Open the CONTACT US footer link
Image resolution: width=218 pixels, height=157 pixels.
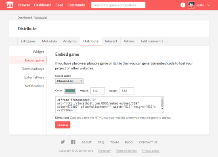point(148,142)
